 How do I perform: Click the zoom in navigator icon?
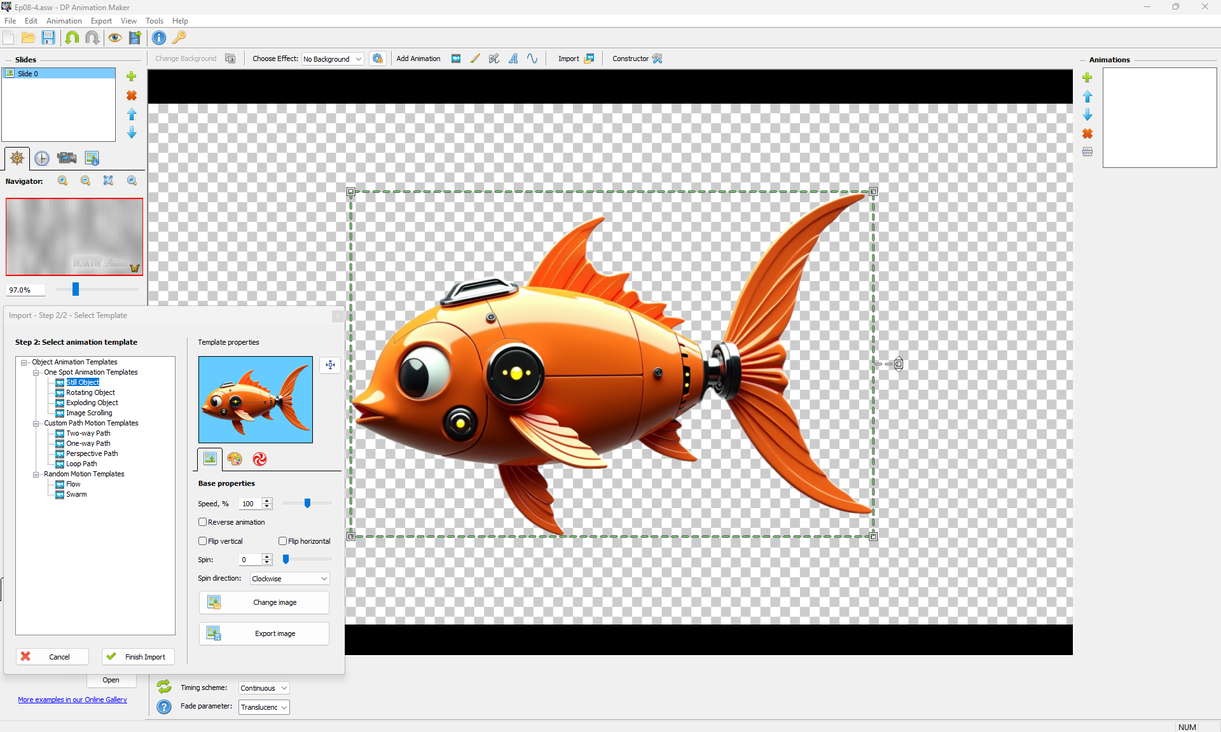pyautogui.click(x=62, y=181)
